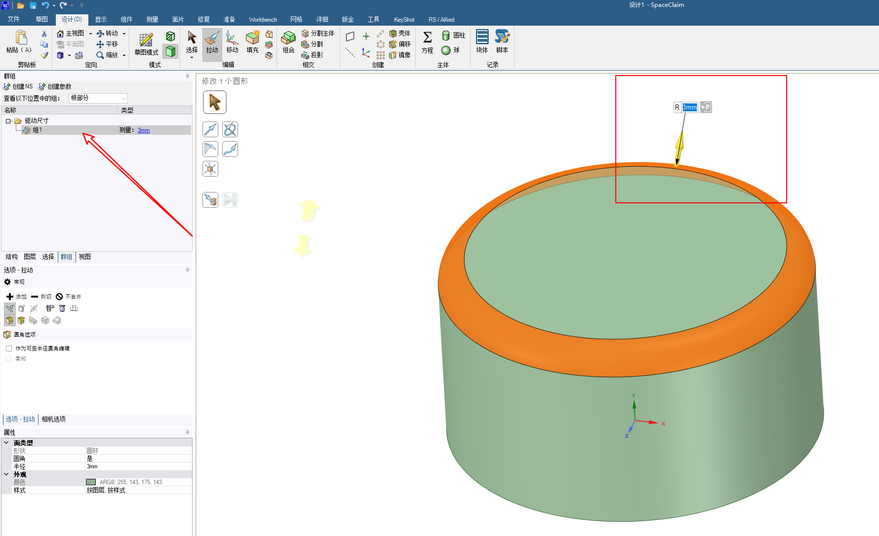
Task: Activate the 填充 (Fill) tool
Action: click(252, 42)
